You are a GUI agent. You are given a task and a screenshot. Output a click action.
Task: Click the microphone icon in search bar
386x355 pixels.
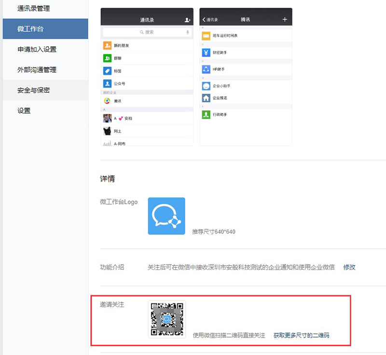pos(188,32)
